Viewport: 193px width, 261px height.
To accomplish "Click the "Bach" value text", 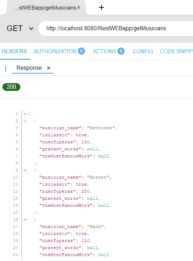I will click(x=95, y=226).
